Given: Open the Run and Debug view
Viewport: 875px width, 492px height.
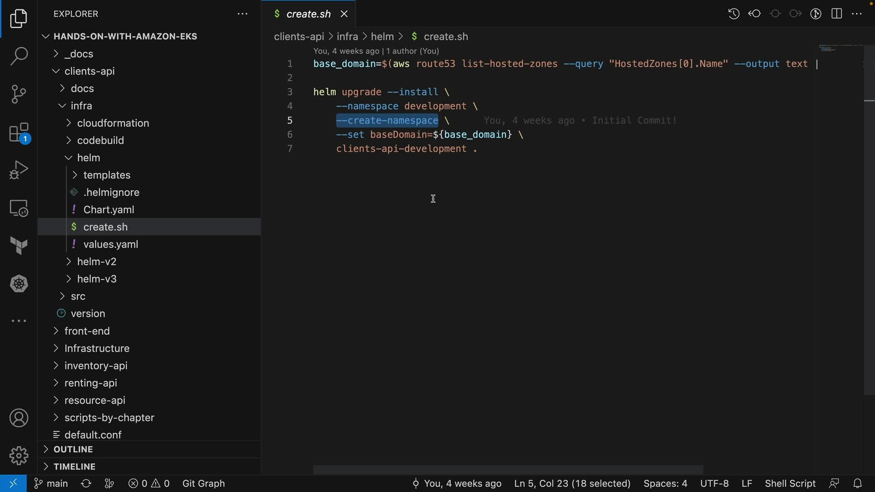Looking at the screenshot, I should pyautogui.click(x=19, y=170).
